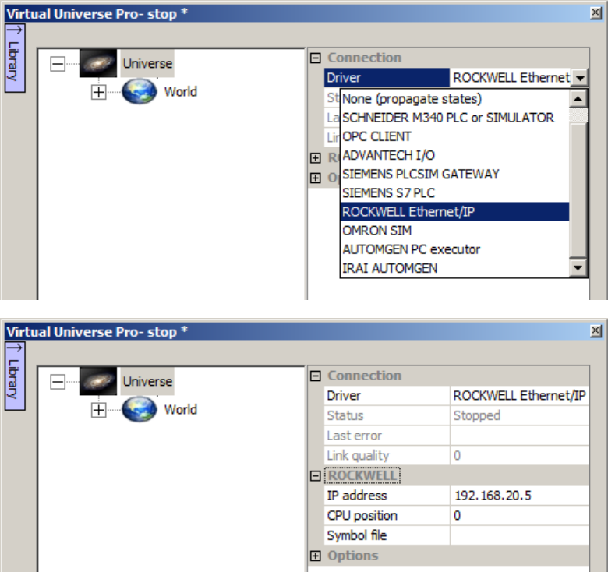Collapse the Connection section in top window

pos(316,58)
